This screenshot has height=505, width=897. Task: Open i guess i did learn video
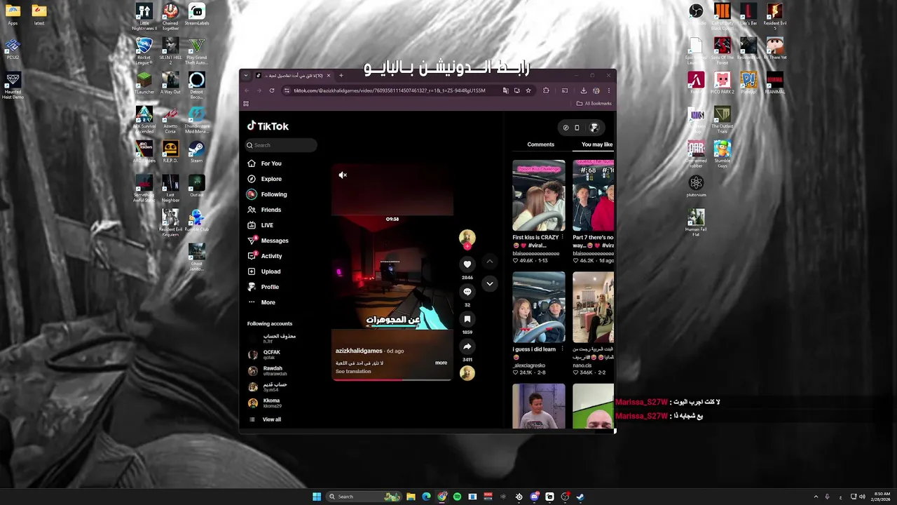point(538,307)
